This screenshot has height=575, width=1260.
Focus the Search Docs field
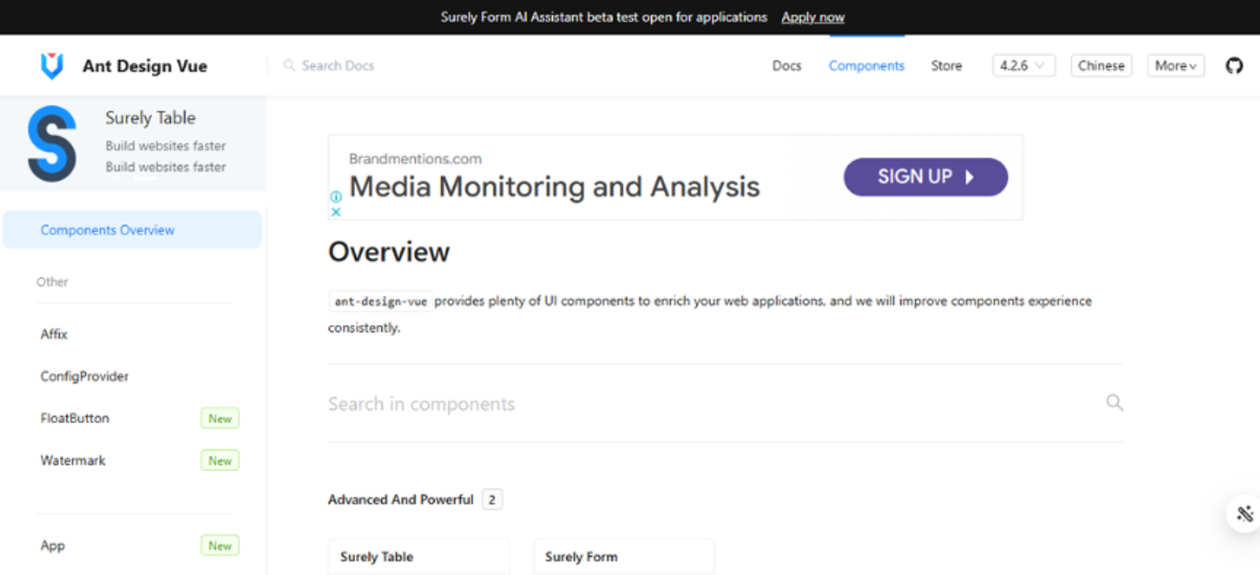pyautogui.click(x=338, y=65)
